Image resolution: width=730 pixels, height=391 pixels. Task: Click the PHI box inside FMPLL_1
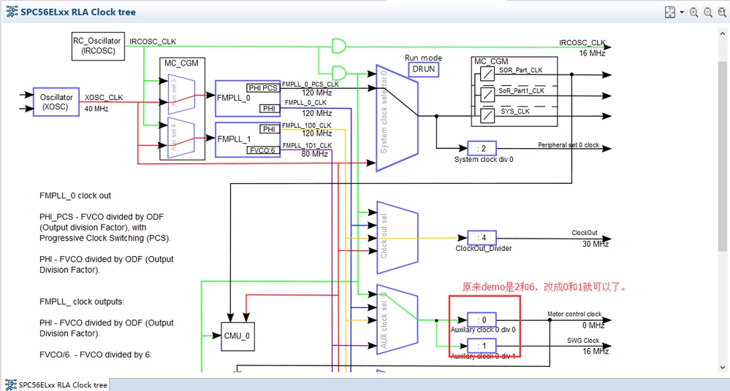coord(269,129)
